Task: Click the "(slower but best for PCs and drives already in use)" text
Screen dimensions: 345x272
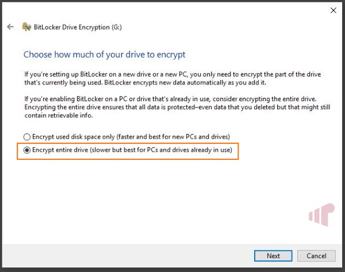Action: 161,150
